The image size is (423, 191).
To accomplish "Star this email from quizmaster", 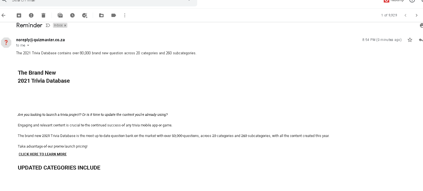I will click(x=410, y=40).
